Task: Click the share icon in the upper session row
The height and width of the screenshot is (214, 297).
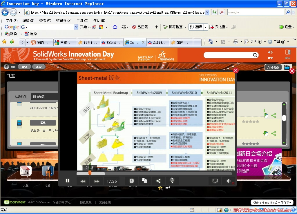Action: [274, 115]
